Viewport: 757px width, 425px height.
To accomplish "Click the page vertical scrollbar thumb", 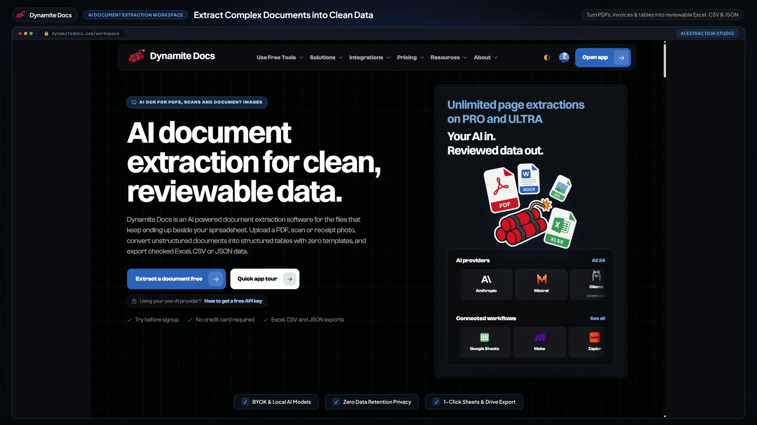I will 665,60.
